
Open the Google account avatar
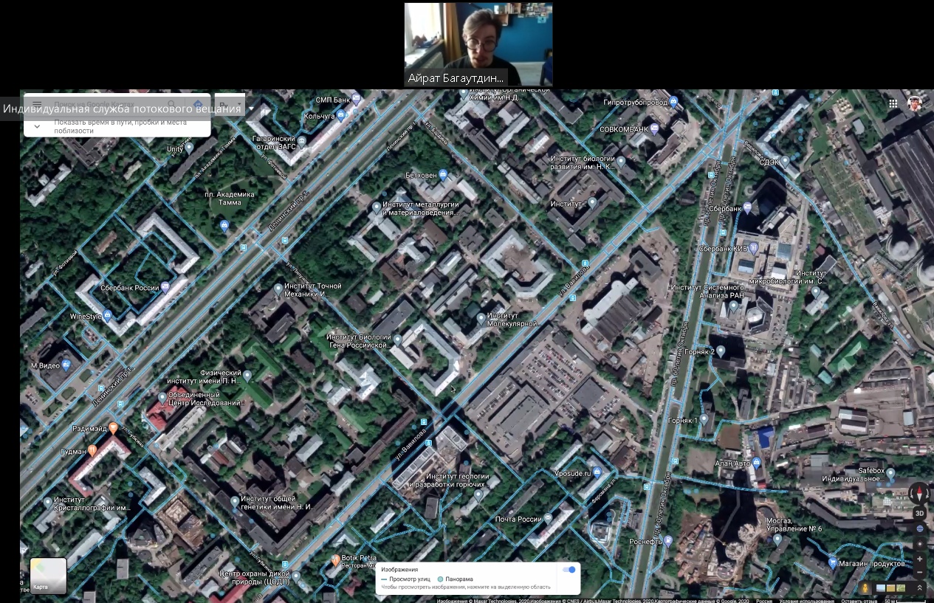coord(915,103)
